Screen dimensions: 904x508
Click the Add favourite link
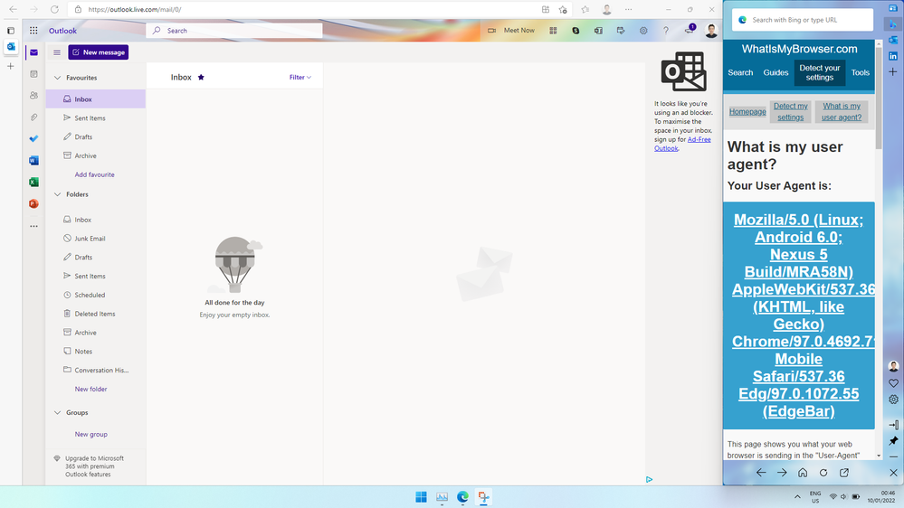point(94,174)
